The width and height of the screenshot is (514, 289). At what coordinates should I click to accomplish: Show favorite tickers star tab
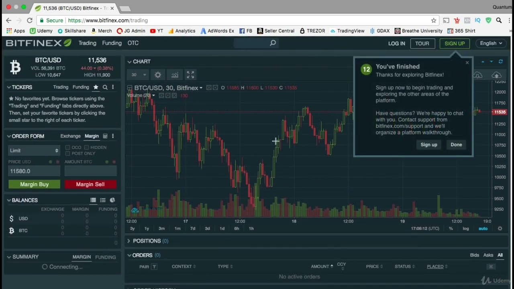click(96, 87)
